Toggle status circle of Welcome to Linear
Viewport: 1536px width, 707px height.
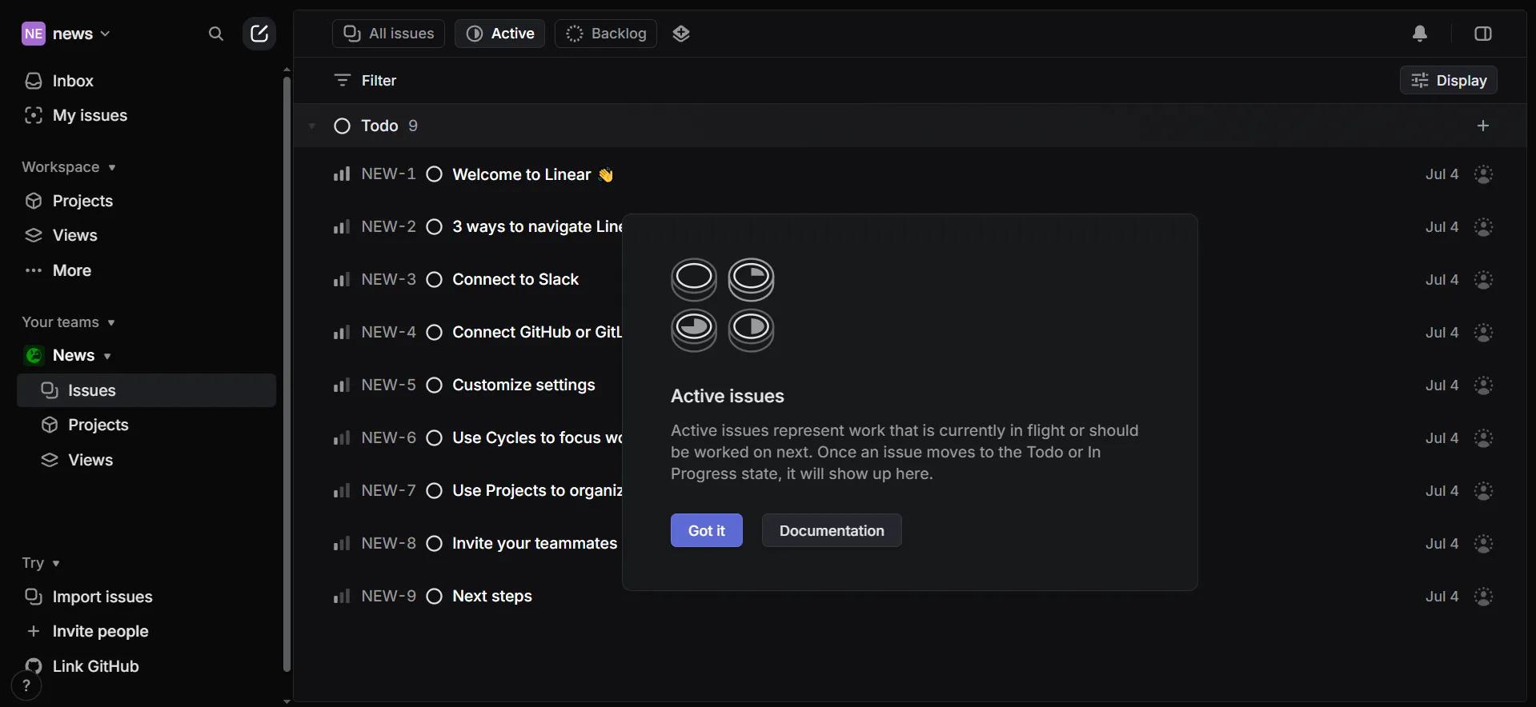(435, 174)
